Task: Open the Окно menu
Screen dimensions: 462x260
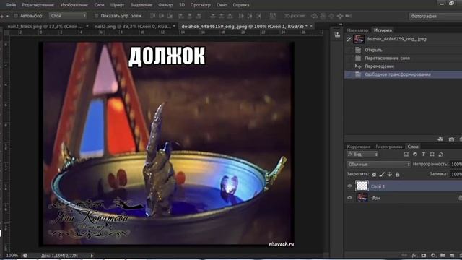Action: pos(222,5)
